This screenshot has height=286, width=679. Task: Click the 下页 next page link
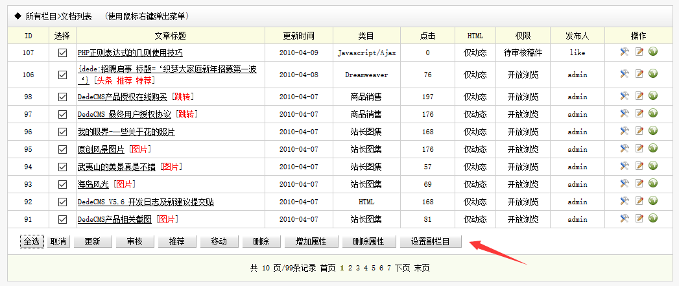(x=402, y=268)
